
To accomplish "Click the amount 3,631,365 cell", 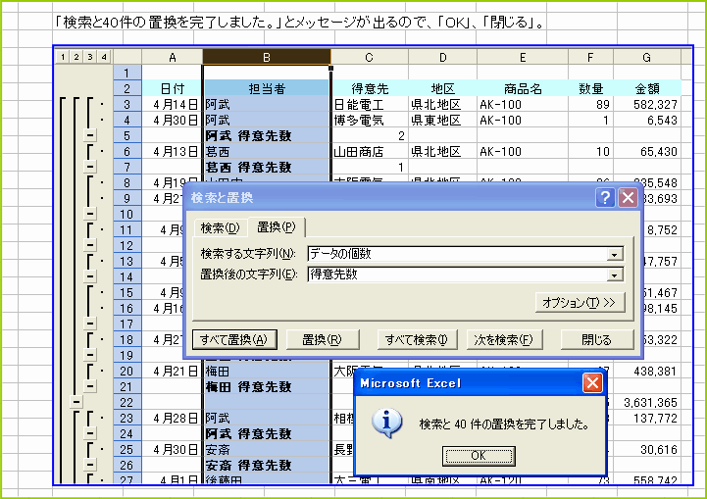I will point(647,402).
